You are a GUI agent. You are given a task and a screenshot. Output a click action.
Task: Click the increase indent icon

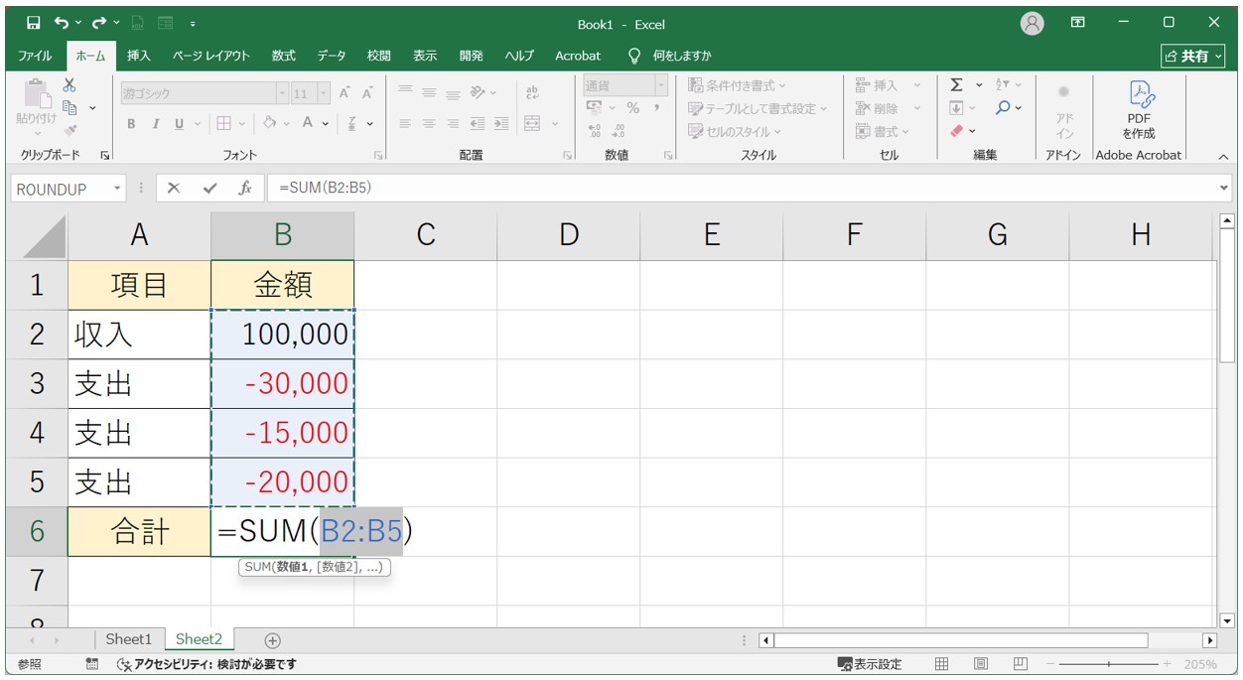pos(501,124)
